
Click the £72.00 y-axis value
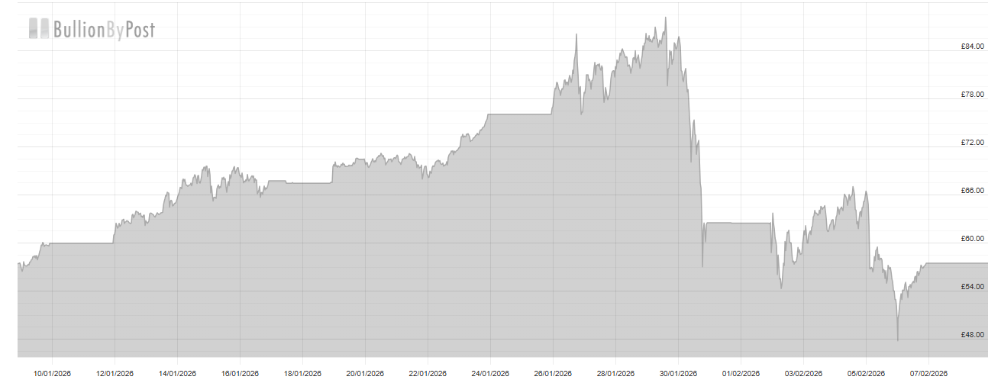[972, 143]
